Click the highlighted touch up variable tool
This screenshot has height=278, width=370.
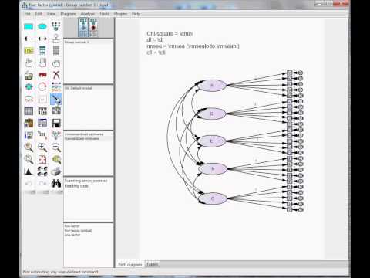56,99
